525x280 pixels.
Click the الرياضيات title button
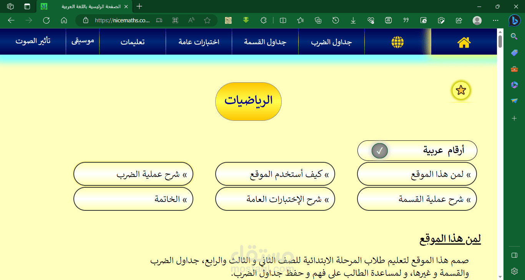coord(248,101)
